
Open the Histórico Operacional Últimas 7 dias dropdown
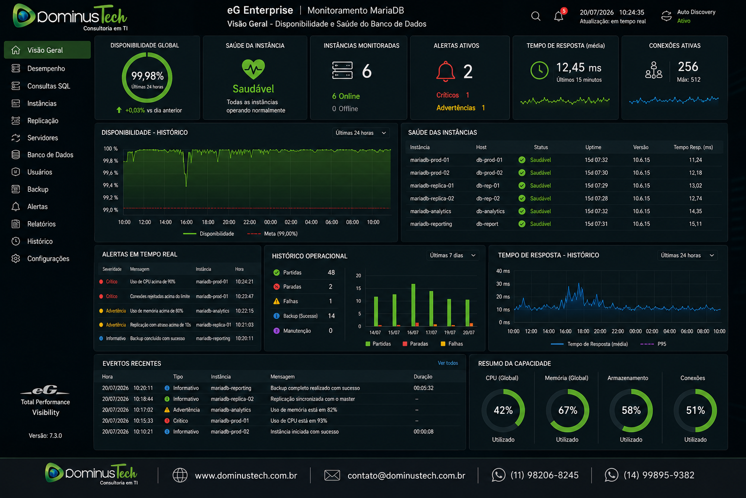pos(452,255)
